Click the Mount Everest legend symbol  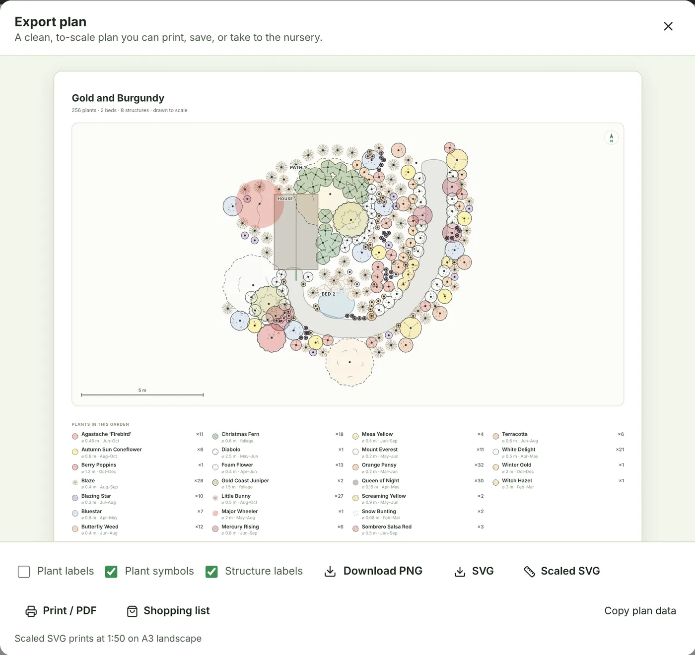[355, 452]
